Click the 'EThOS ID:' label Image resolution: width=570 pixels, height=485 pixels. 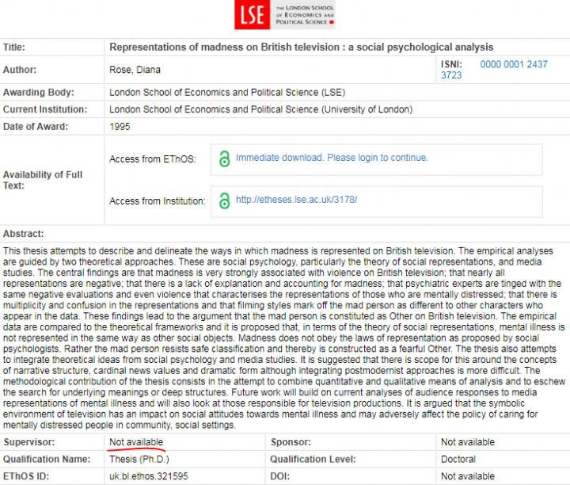pyautogui.click(x=26, y=476)
